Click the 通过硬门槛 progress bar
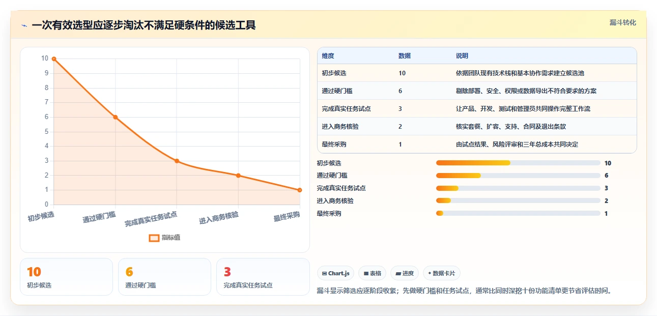This screenshot has height=316, width=657. [518, 176]
